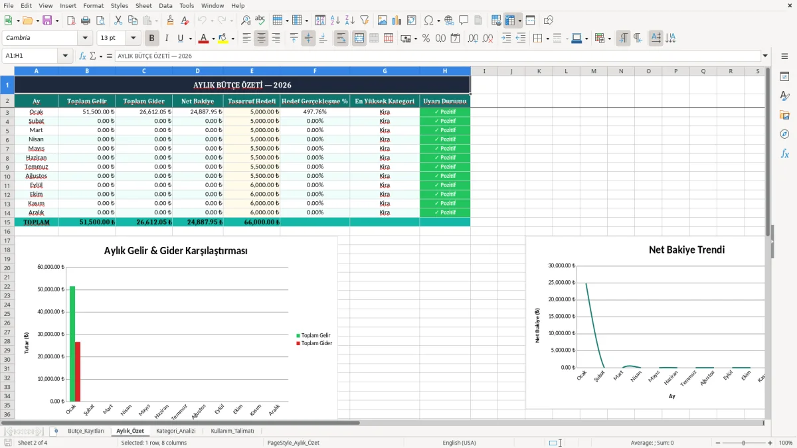Open Print Preview
The height and width of the screenshot is (448, 797).
(101, 21)
